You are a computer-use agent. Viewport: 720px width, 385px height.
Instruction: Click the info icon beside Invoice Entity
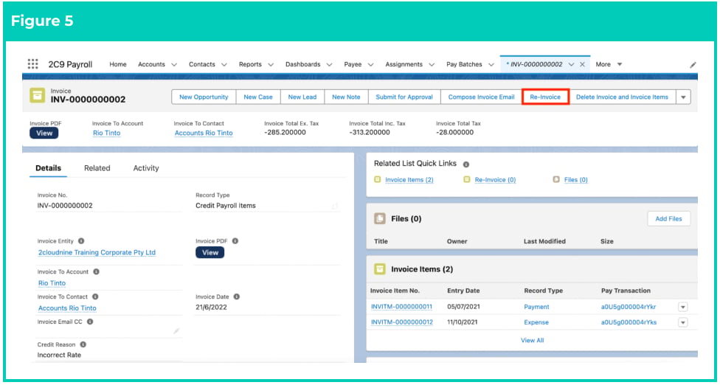point(81,241)
